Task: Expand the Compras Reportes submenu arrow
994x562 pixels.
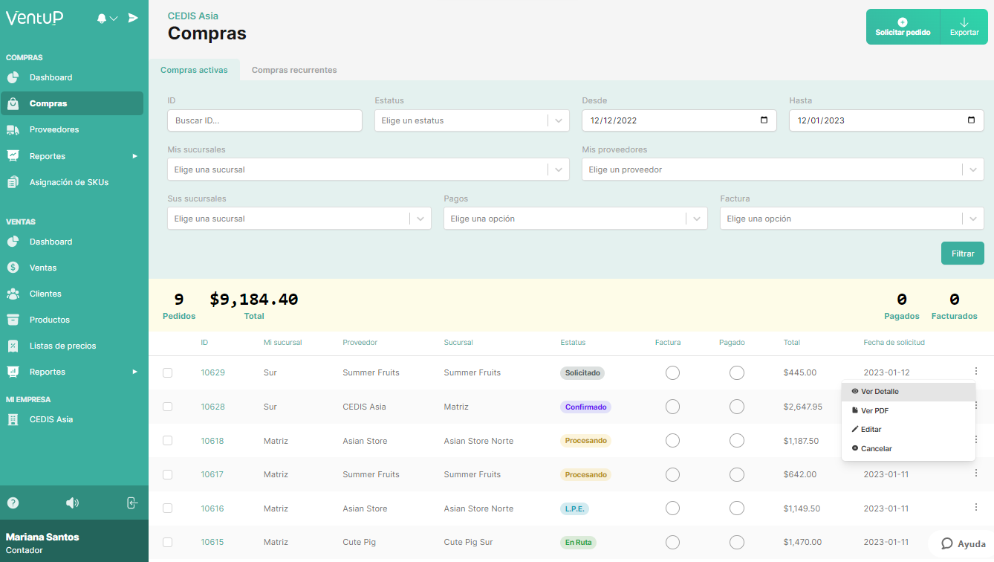Action: click(x=135, y=156)
